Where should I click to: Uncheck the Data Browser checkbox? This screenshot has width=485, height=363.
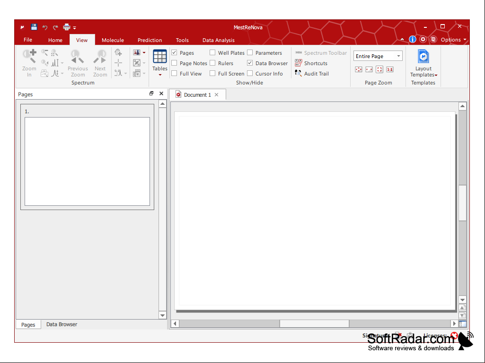(x=250, y=63)
